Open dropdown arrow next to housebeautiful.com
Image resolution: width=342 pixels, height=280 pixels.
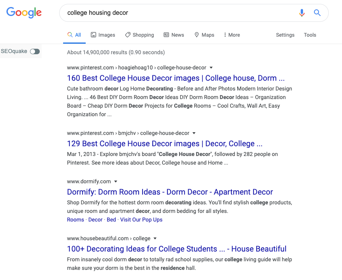(155, 239)
